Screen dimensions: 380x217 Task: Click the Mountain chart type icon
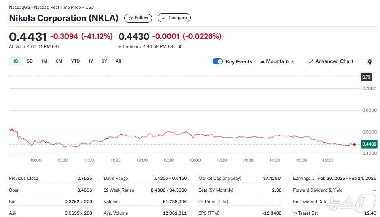(x=262, y=61)
